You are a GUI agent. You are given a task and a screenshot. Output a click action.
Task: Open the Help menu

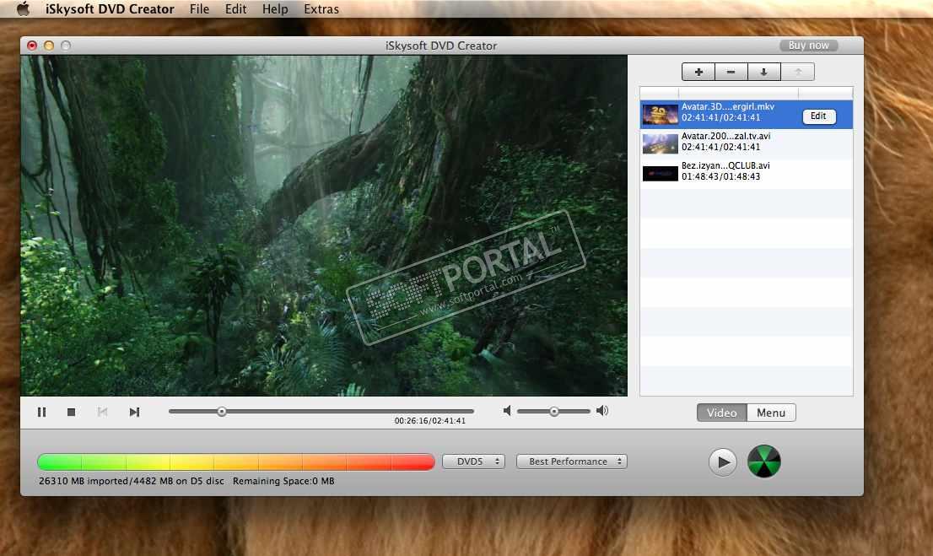275,9
